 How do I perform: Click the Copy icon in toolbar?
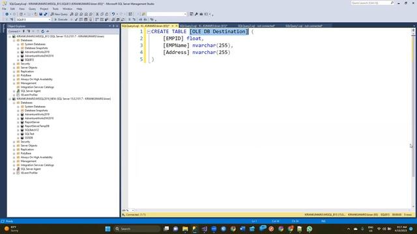pyautogui.click(x=102, y=14)
